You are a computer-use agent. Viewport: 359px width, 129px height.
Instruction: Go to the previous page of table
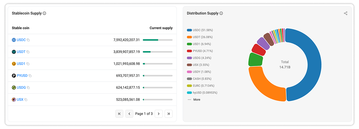click(129, 114)
